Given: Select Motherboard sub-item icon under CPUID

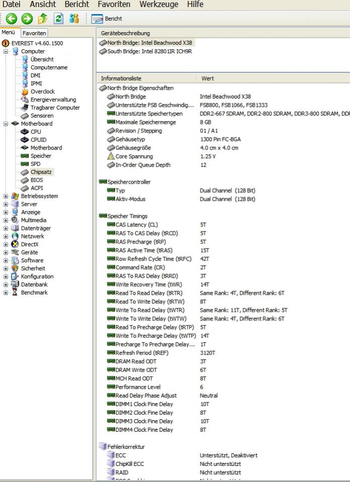Looking at the screenshot, I should tap(25, 148).
